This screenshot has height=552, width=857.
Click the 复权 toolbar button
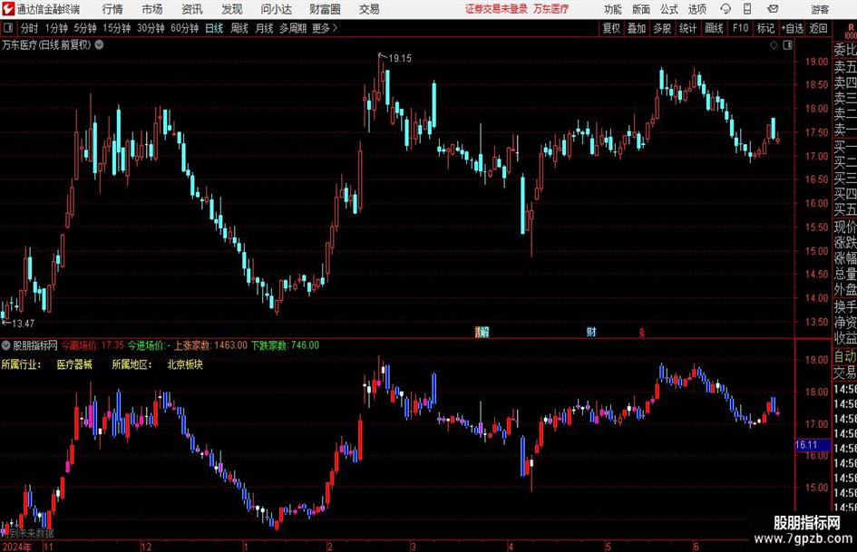611,28
